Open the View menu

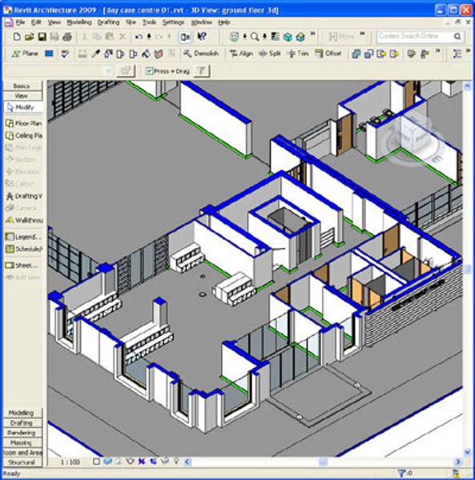click(x=54, y=22)
